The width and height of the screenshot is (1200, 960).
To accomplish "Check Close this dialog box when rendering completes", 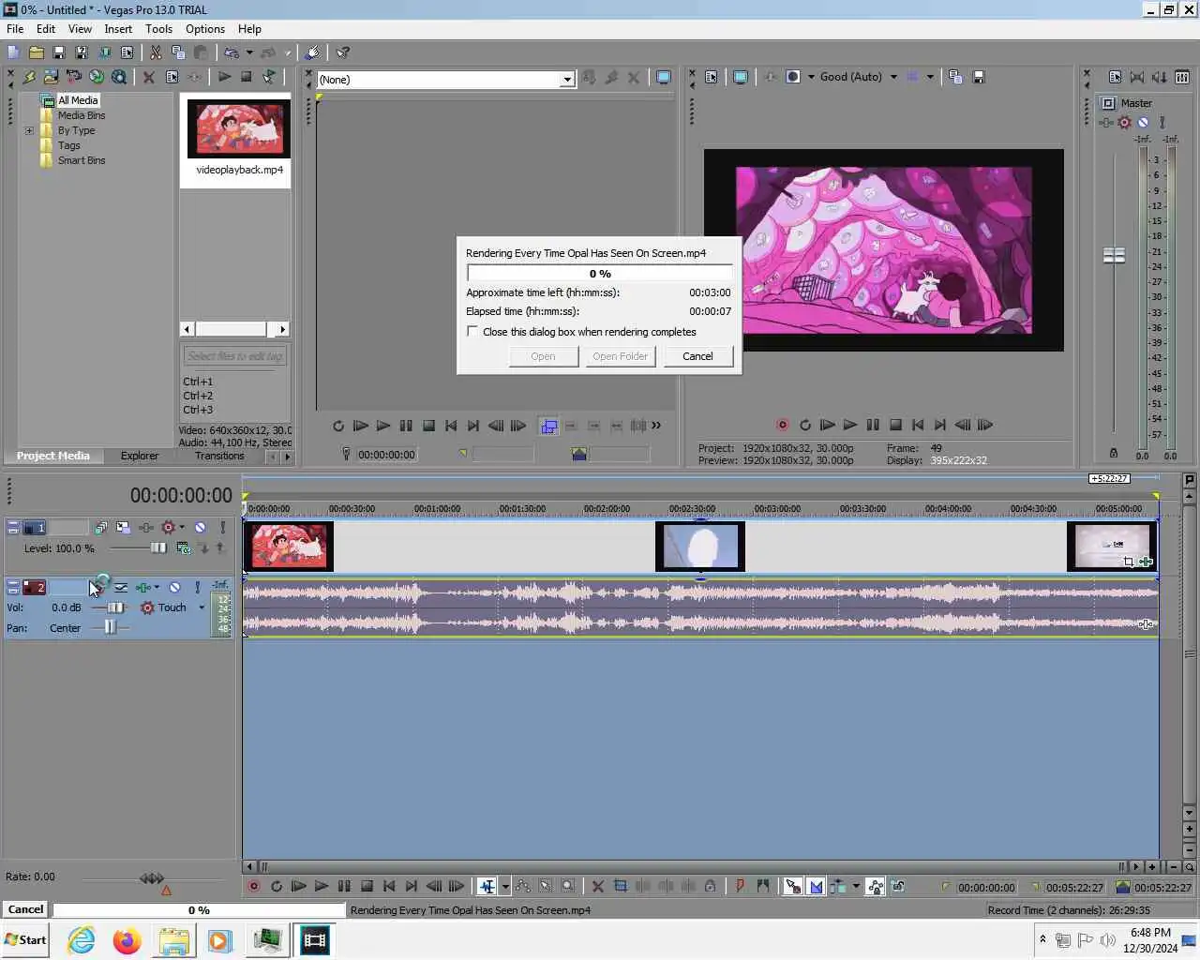I will [x=472, y=332].
